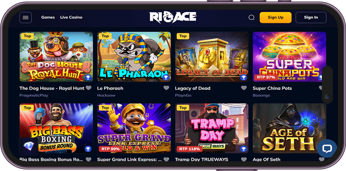The height and width of the screenshot is (171, 346).
Task: Open PragmaticPlay provider link
Action: coord(34,95)
